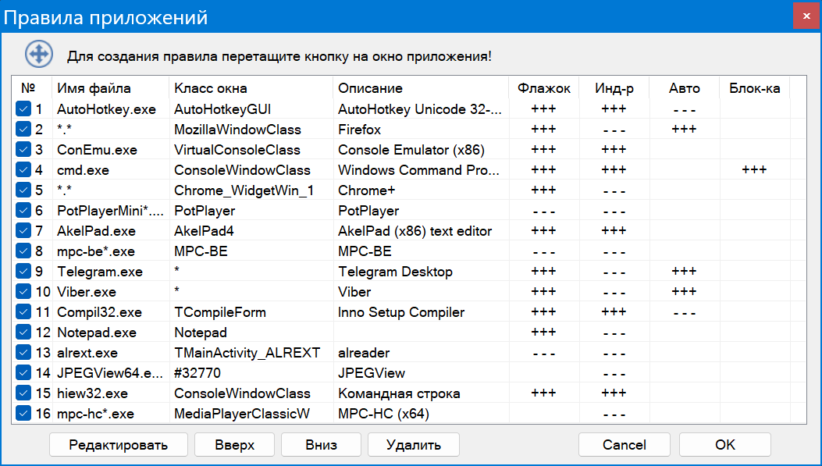Toggle checkbox of rule 12 Notepad.exe
This screenshot has width=822, height=466.
[x=23, y=332]
